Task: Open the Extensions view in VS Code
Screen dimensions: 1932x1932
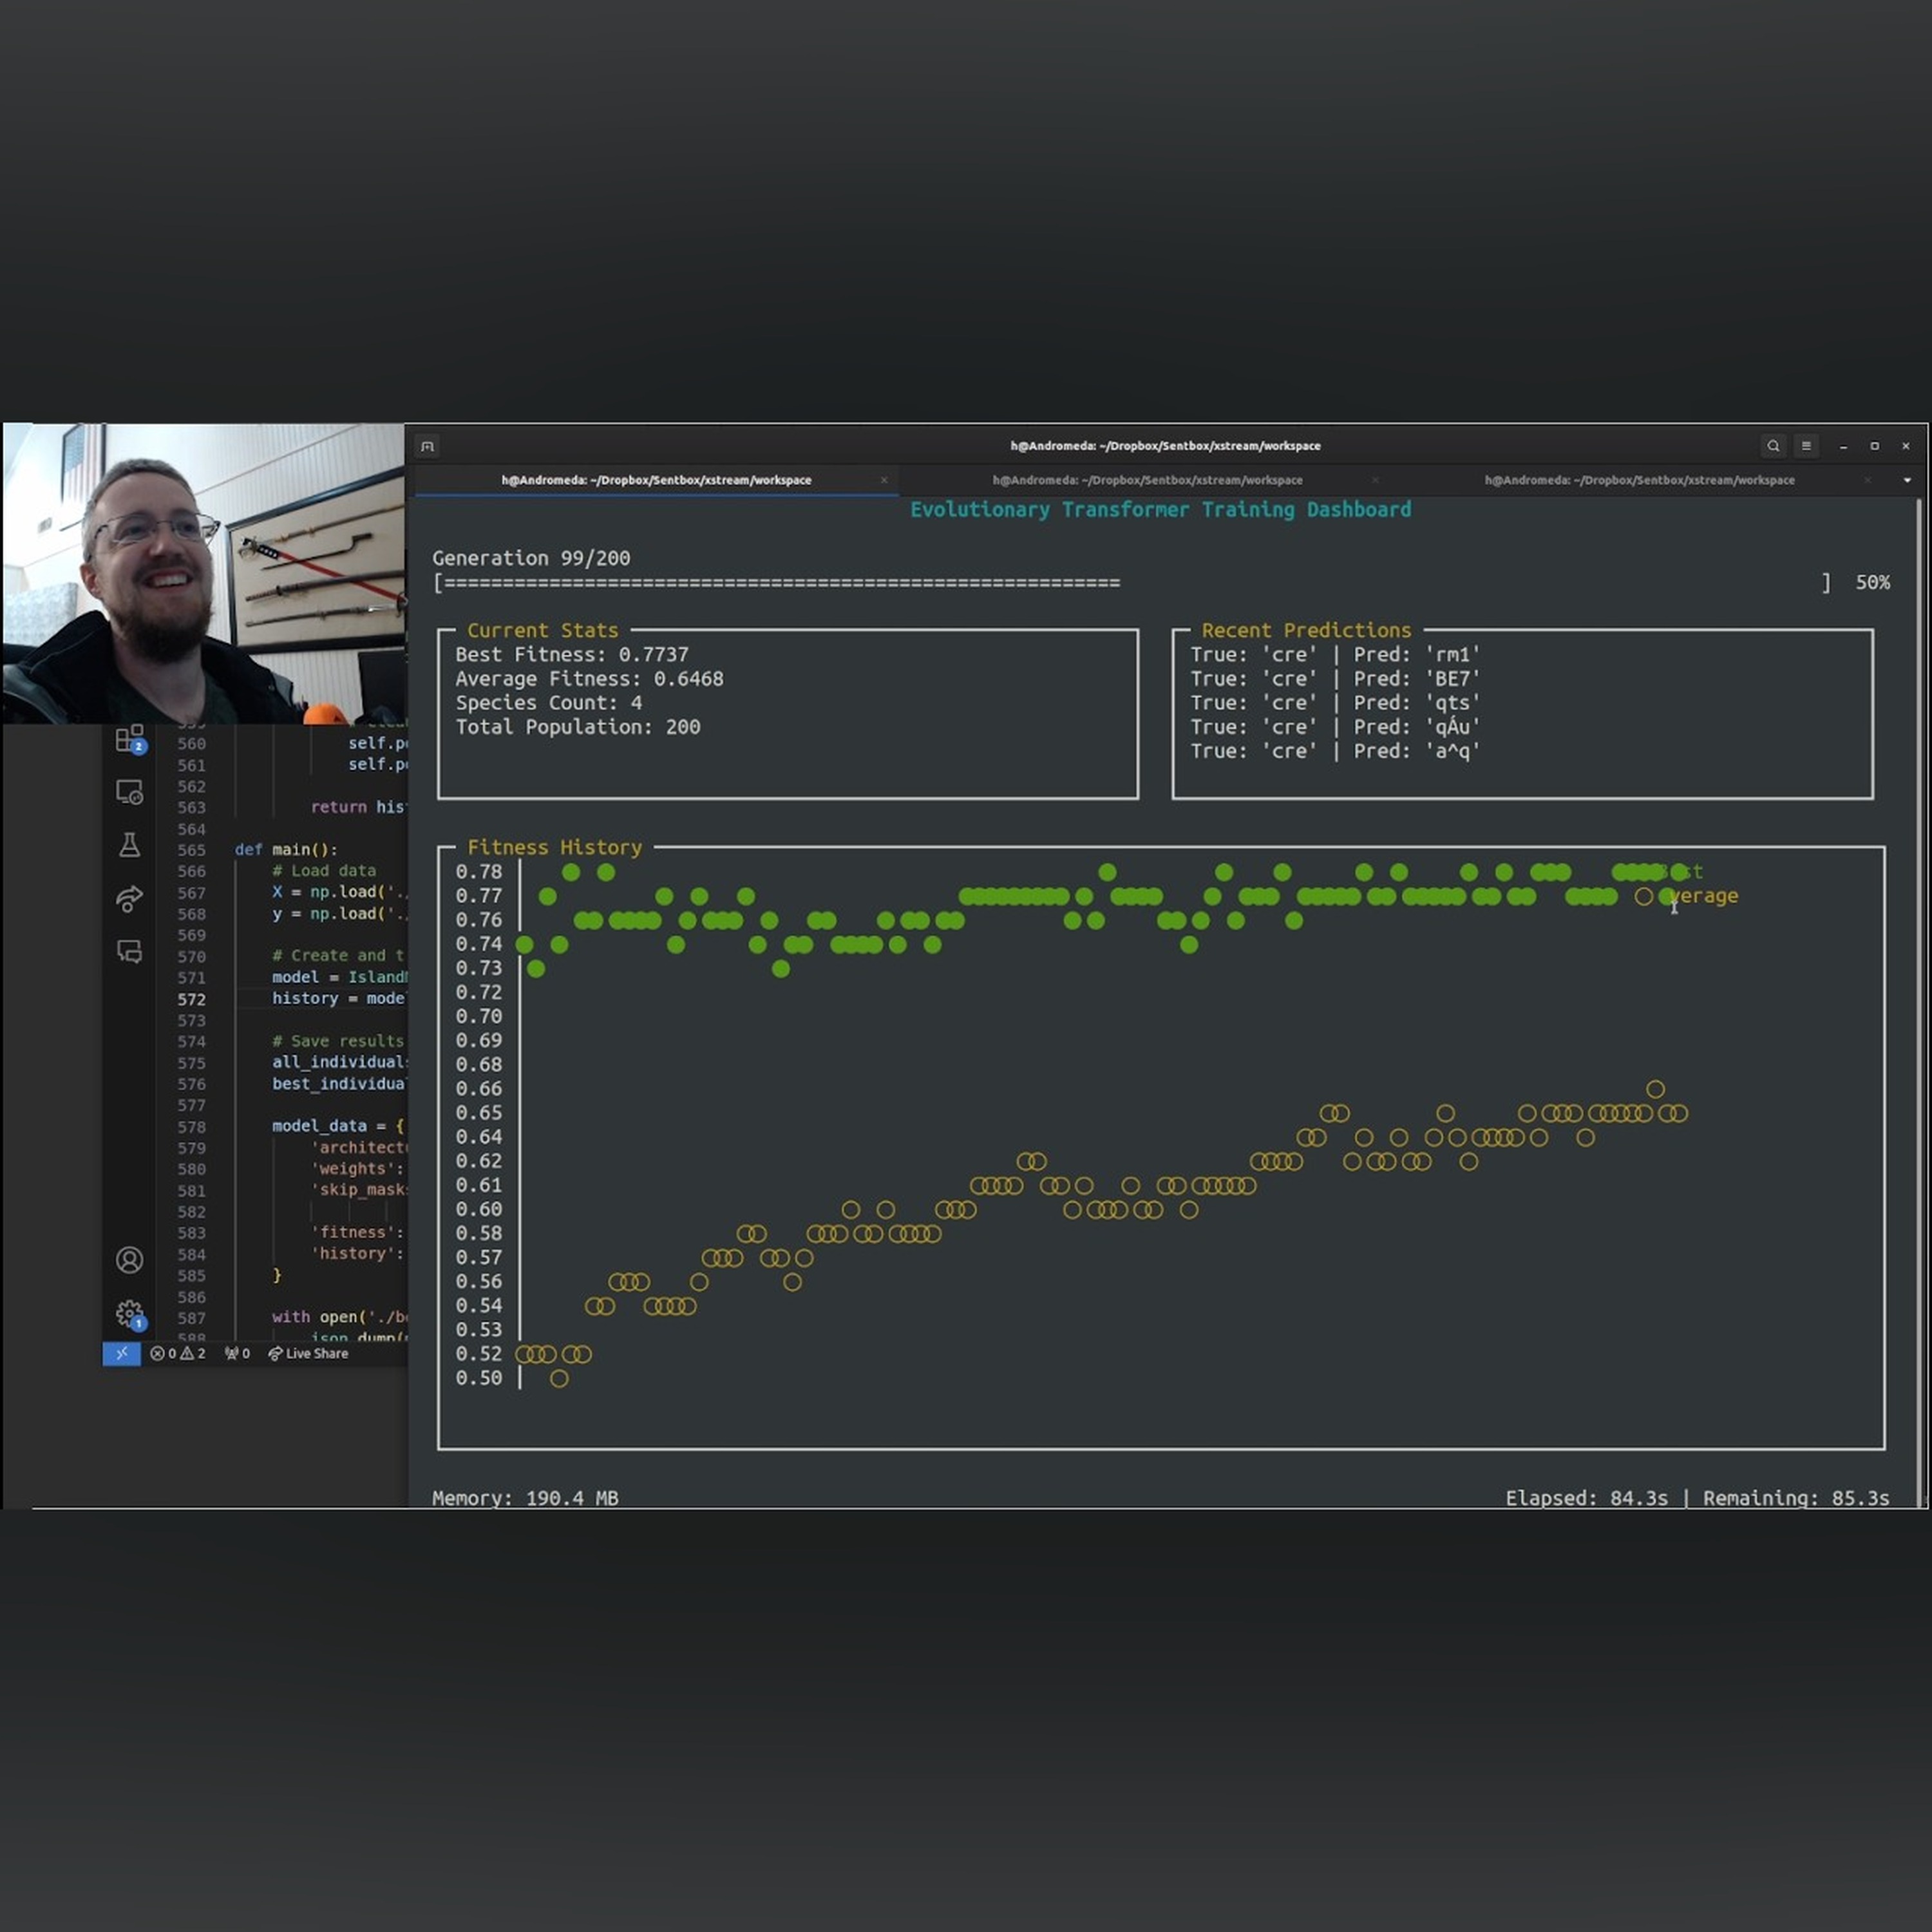Action: [130, 740]
